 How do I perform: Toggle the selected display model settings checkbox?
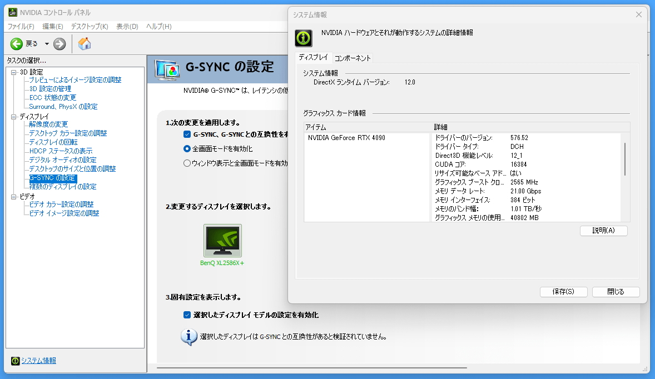[187, 315]
